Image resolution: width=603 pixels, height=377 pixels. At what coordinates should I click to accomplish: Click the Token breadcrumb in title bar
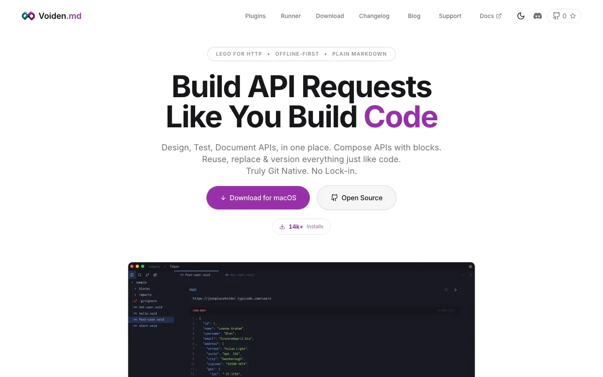point(174,266)
